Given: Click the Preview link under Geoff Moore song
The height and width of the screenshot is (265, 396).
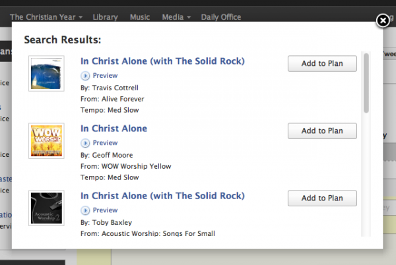Looking at the screenshot, I should click(x=105, y=143).
